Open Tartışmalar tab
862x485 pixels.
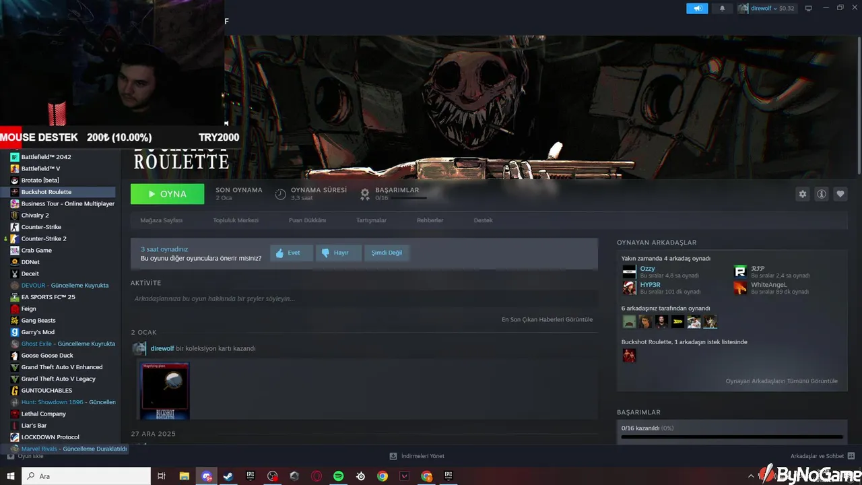372,220
